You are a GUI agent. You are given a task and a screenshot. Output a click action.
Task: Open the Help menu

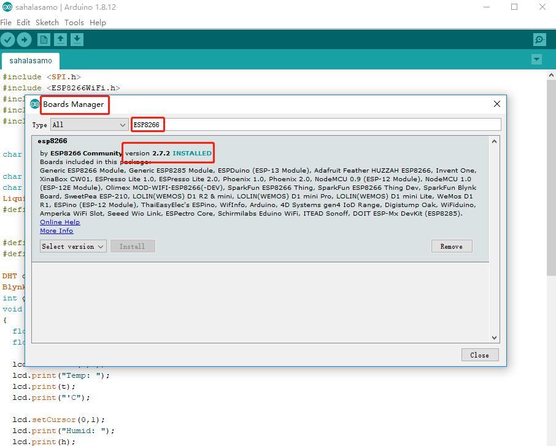(98, 22)
